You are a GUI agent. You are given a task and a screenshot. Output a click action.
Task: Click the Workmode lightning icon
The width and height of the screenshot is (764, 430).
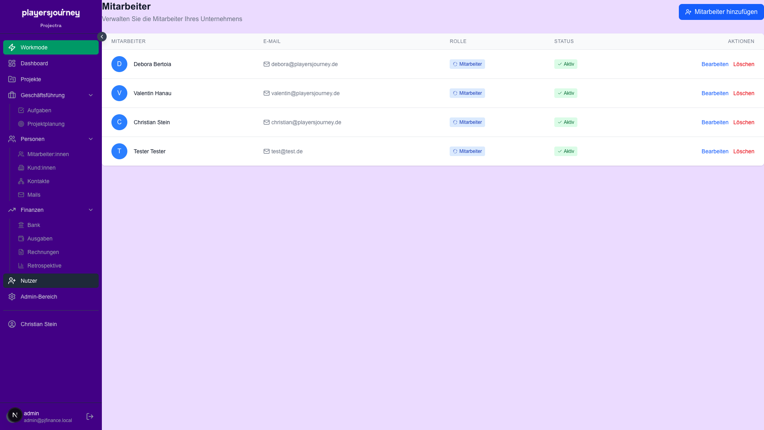pyautogui.click(x=12, y=47)
